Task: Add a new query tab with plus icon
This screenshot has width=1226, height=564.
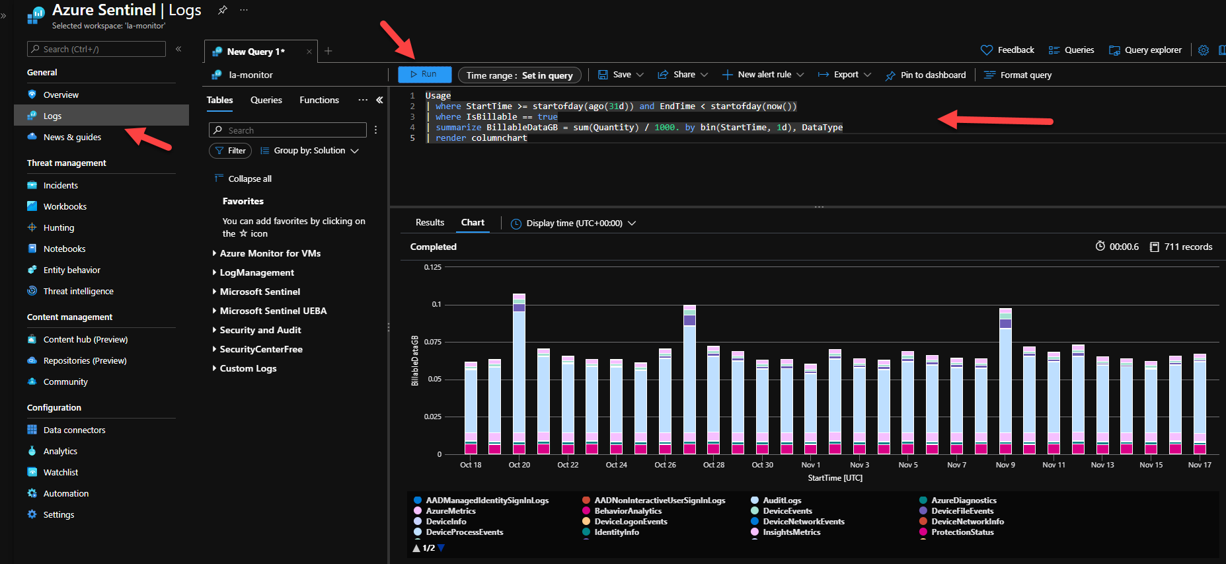Action: point(328,51)
